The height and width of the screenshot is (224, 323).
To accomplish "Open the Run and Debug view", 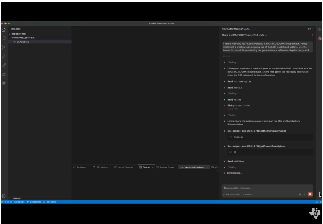I will [4, 56].
